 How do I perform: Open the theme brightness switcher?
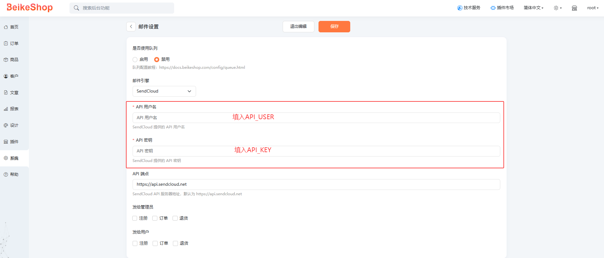[557, 8]
